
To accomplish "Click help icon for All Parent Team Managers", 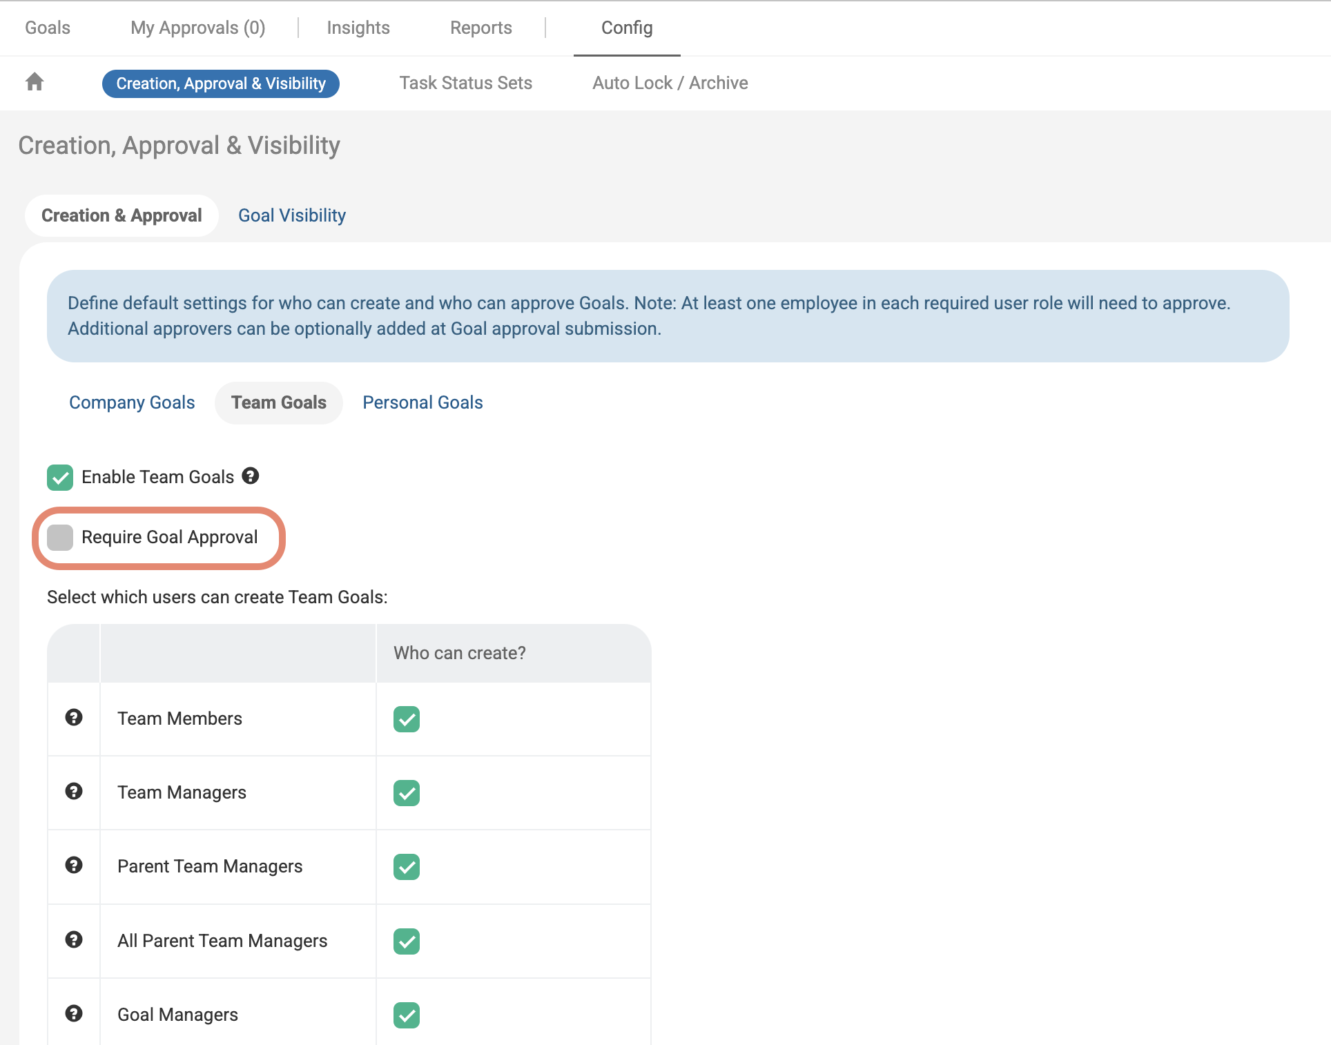I will pyautogui.click(x=74, y=940).
